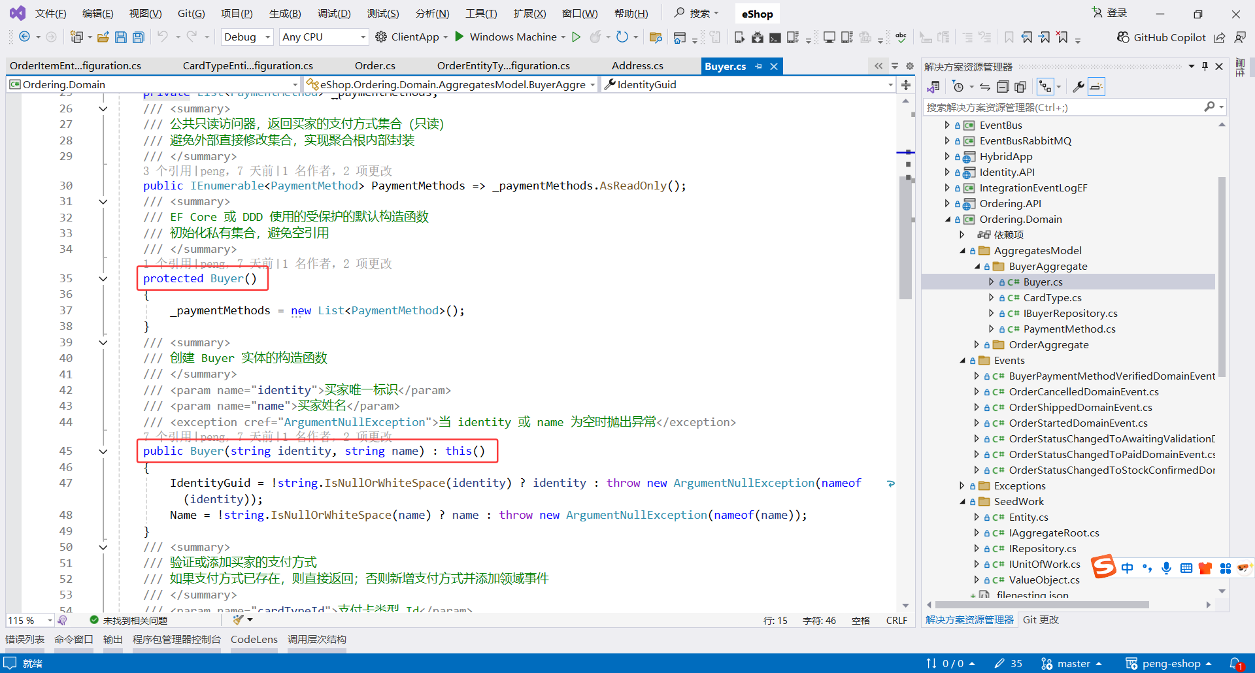Click the editor vertical scrollbar thumb

point(905,238)
